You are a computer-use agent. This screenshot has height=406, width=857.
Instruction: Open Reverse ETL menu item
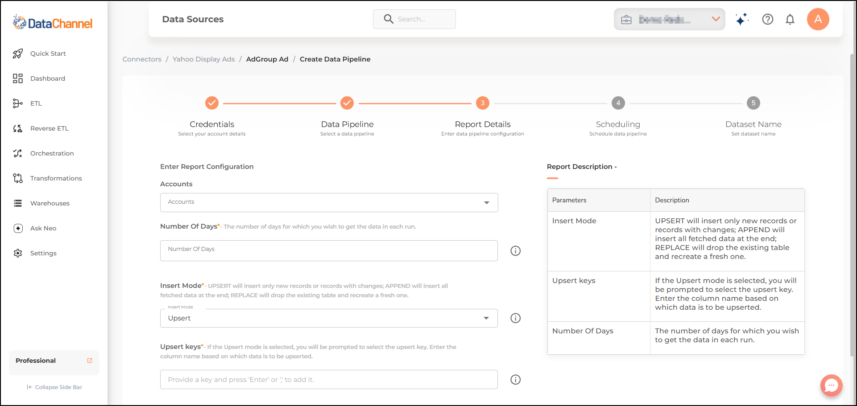[x=50, y=129]
